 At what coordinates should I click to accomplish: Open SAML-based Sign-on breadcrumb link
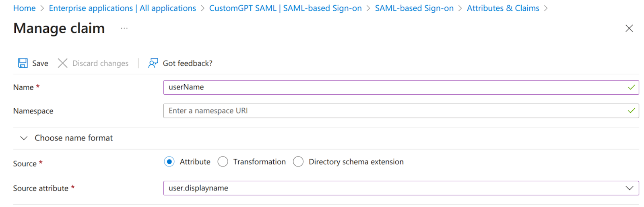[x=414, y=8]
